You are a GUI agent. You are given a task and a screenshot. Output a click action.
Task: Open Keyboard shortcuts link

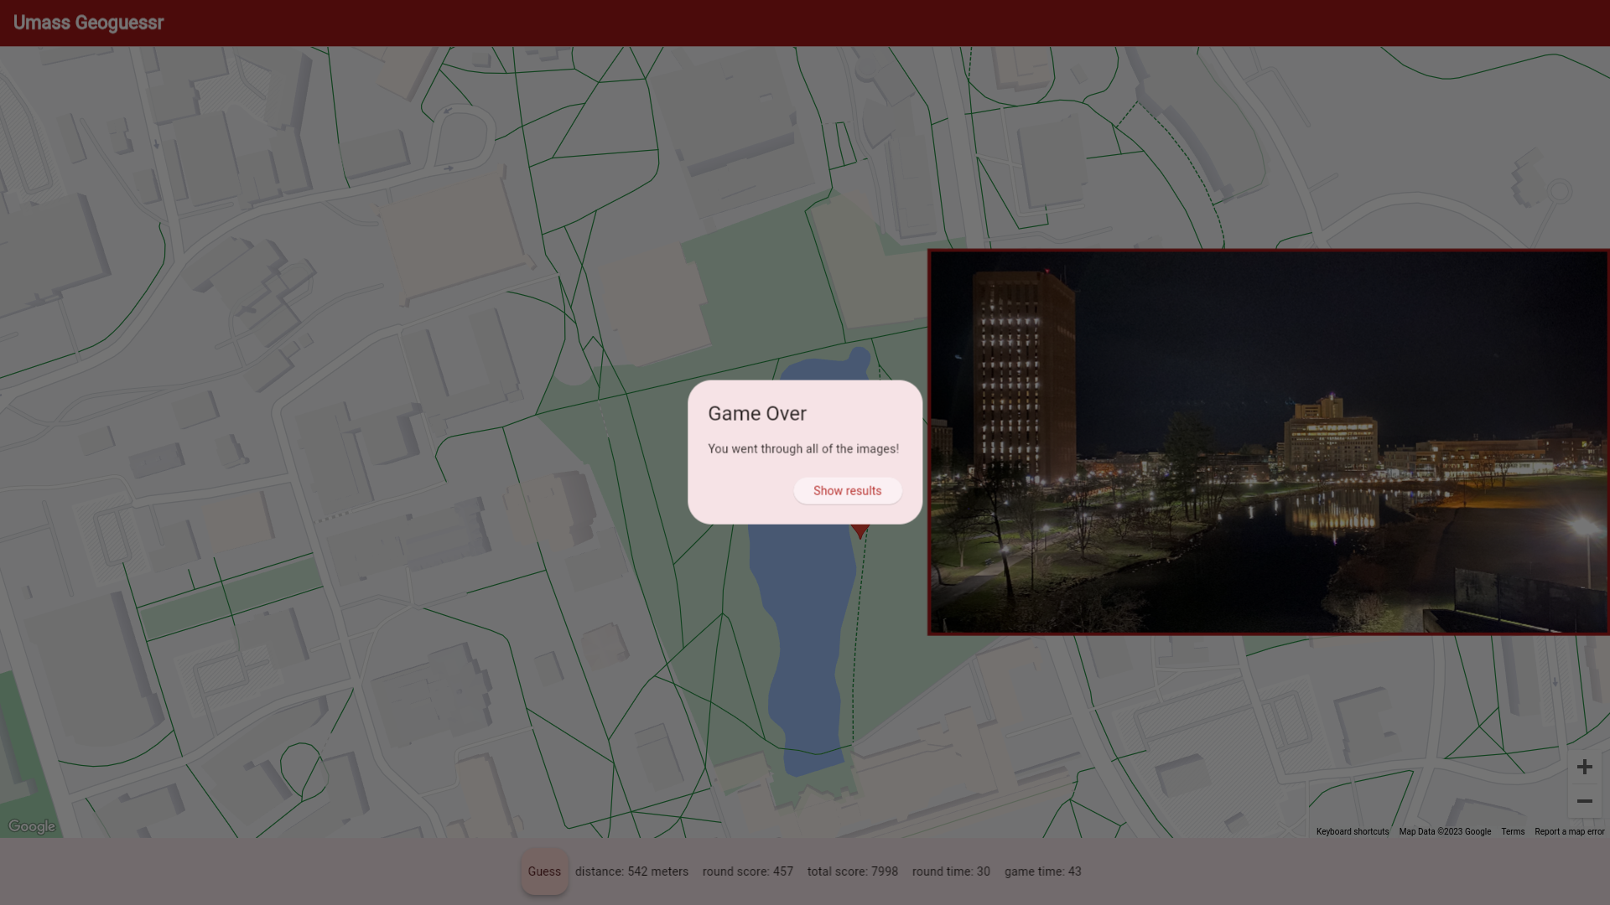pos(1352,831)
